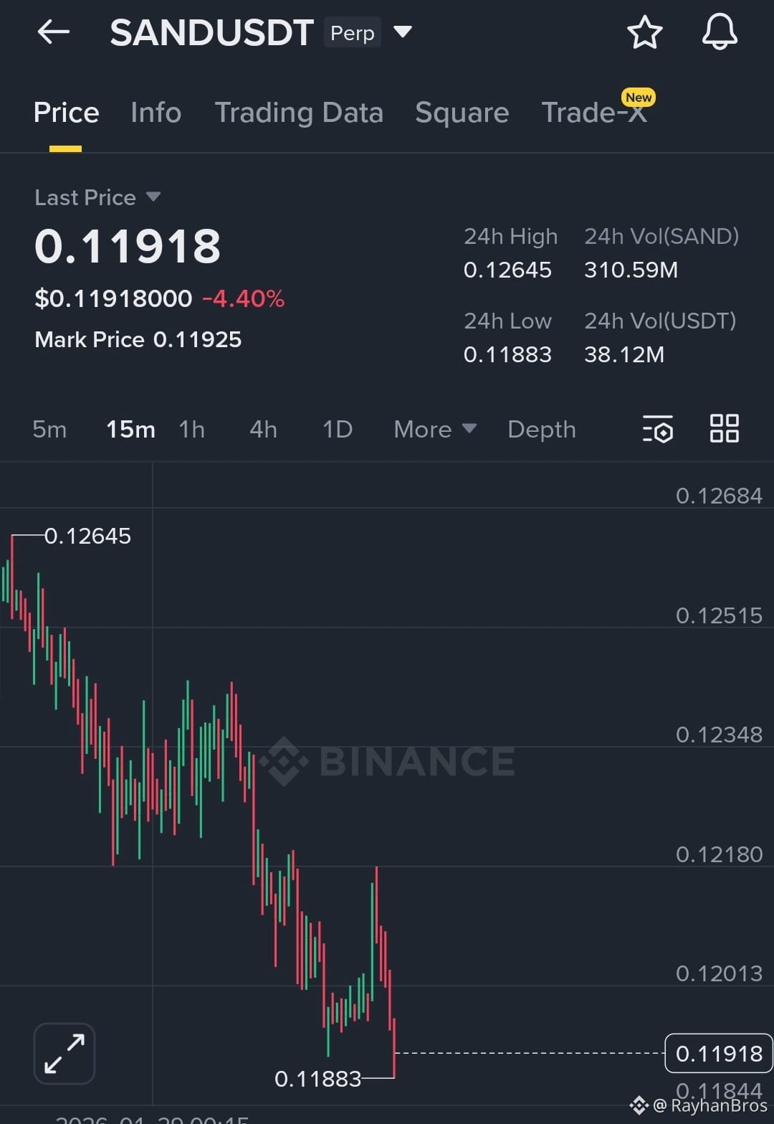Viewport: 774px width, 1124px height.
Task: Open the new Trade-X tab
Action: point(594,113)
